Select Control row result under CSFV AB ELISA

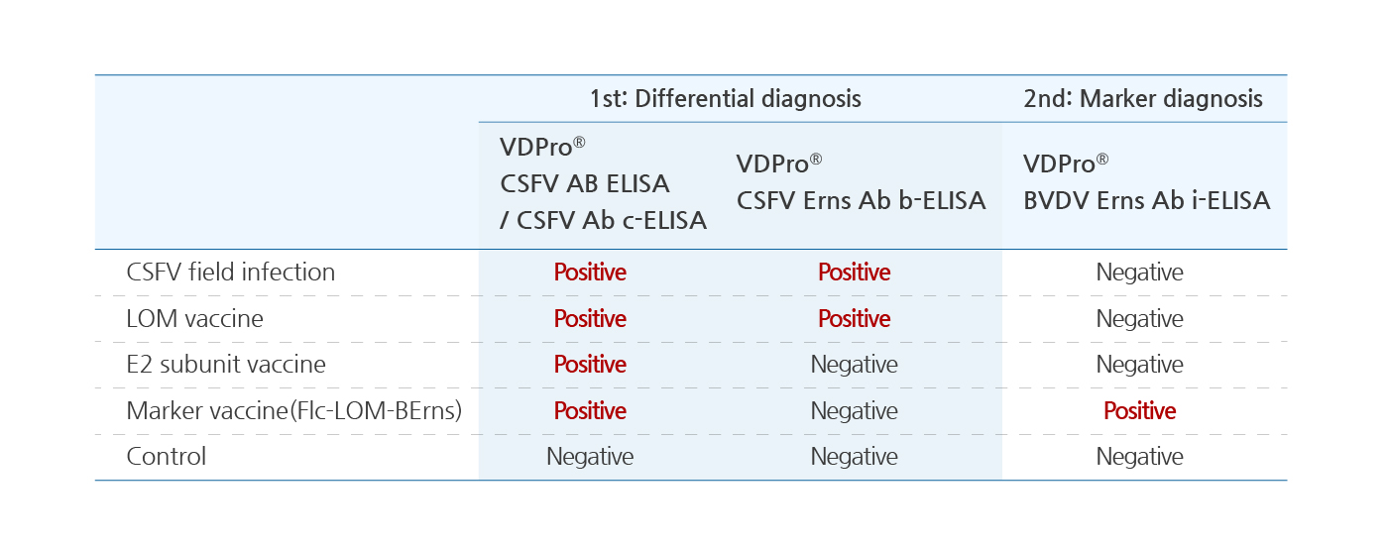point(590,457)
